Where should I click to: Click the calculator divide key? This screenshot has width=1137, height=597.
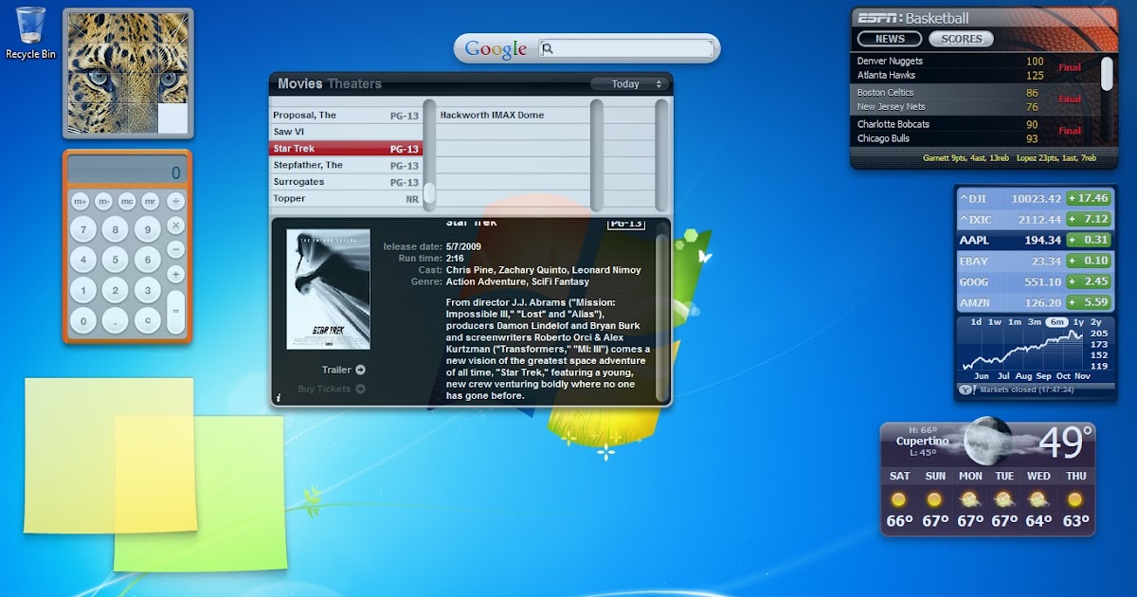(x=175, y=201)
